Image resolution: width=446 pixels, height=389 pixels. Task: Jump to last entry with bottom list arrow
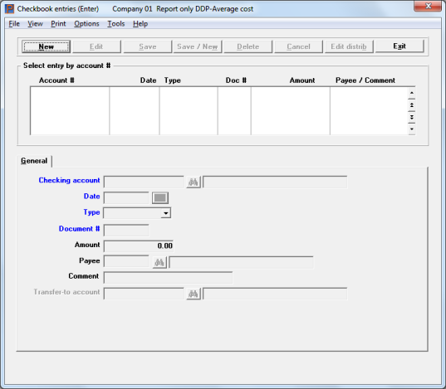click(x=412, y=129)
